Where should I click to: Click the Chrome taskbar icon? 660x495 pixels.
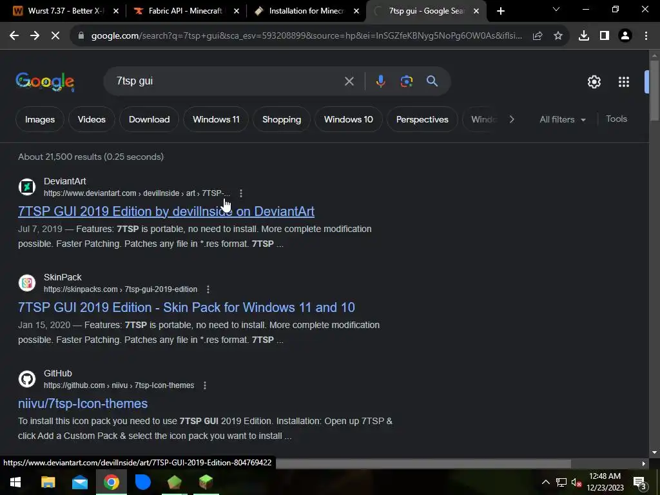pos(111,482)
